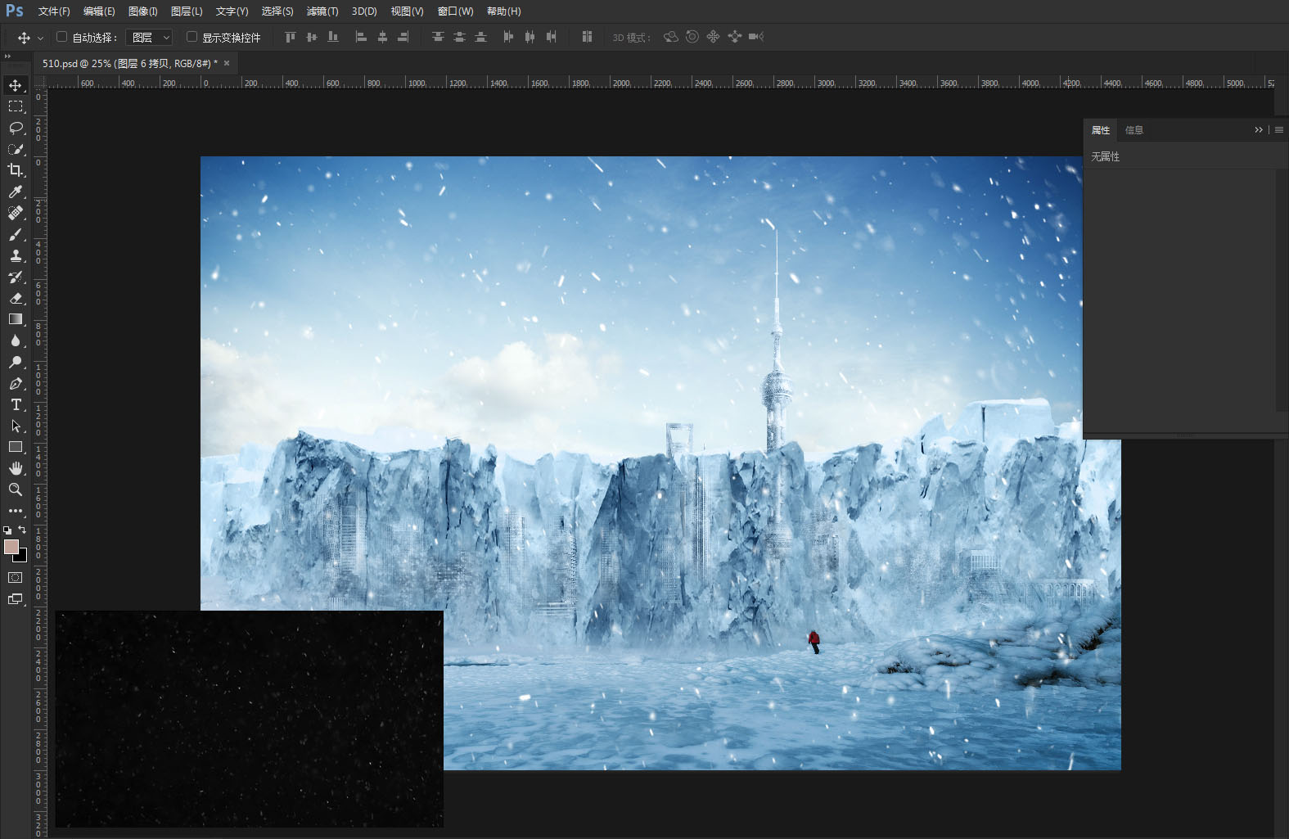
Task: Toggle the 显示变换控件 checkbox
Action: click(192, 37)
